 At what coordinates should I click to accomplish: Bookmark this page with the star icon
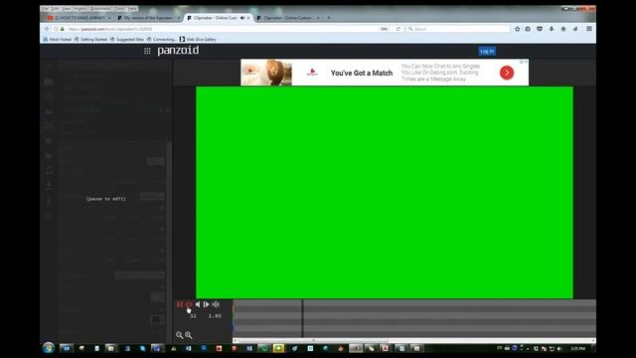click(517, 29)
